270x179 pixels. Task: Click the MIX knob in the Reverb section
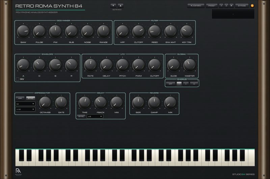pyautogui.click(x=170, y=103)
